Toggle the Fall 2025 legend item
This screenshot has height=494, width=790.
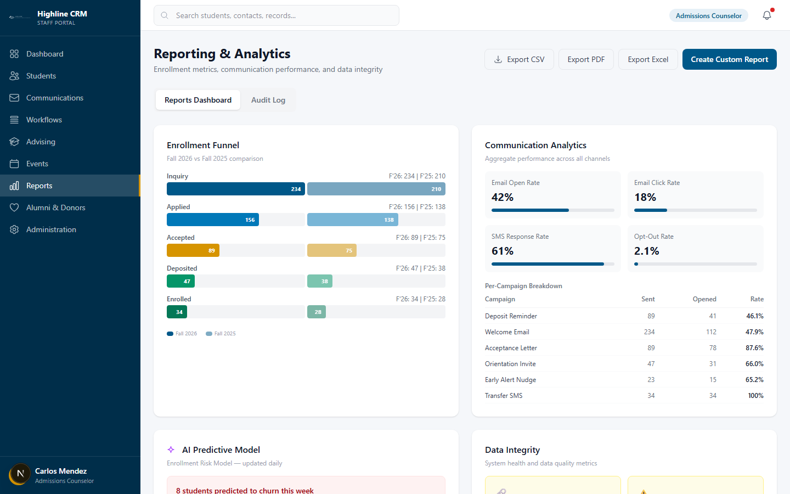point(220,333)
